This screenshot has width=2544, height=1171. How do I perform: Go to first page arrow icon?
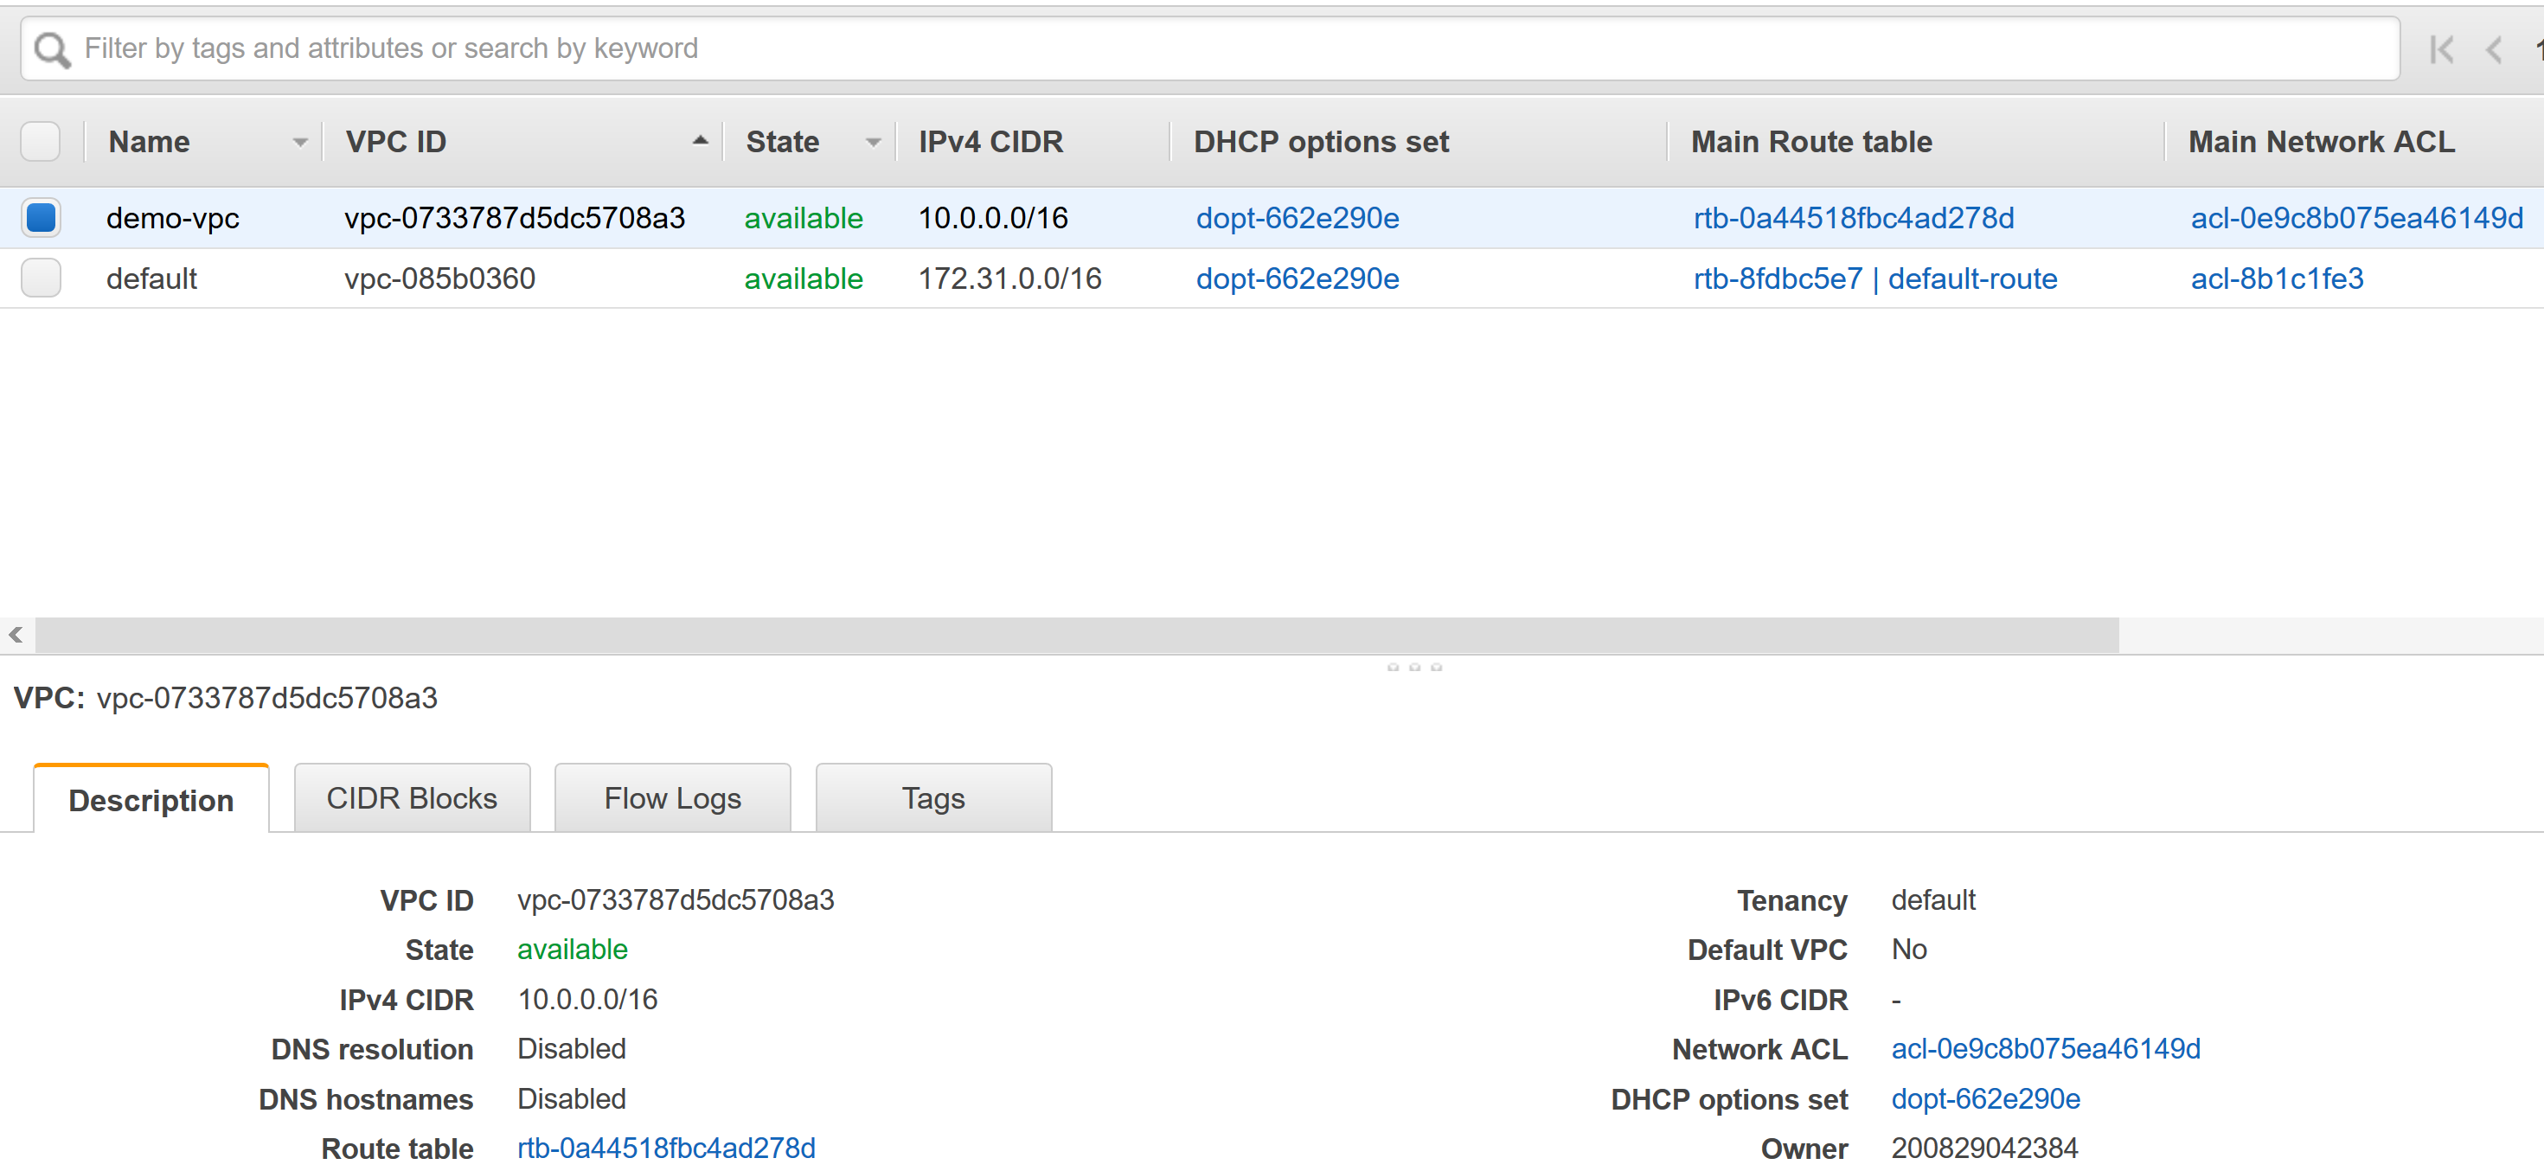tap(2440, 49)
